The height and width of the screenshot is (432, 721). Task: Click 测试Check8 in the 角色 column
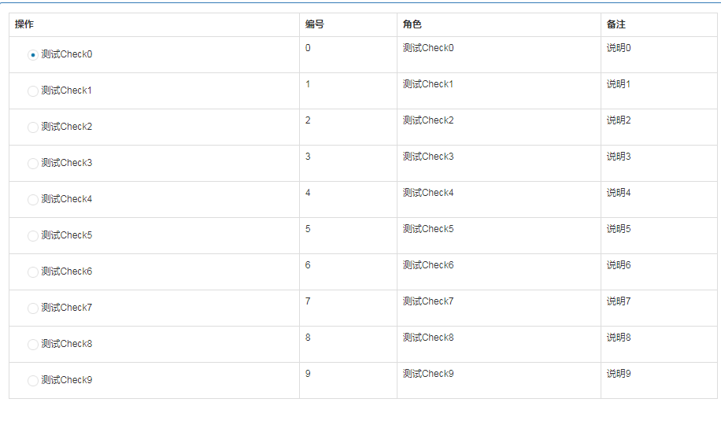point(428,338)
